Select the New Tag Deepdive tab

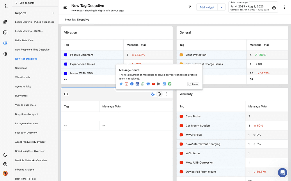coord(77,20)
